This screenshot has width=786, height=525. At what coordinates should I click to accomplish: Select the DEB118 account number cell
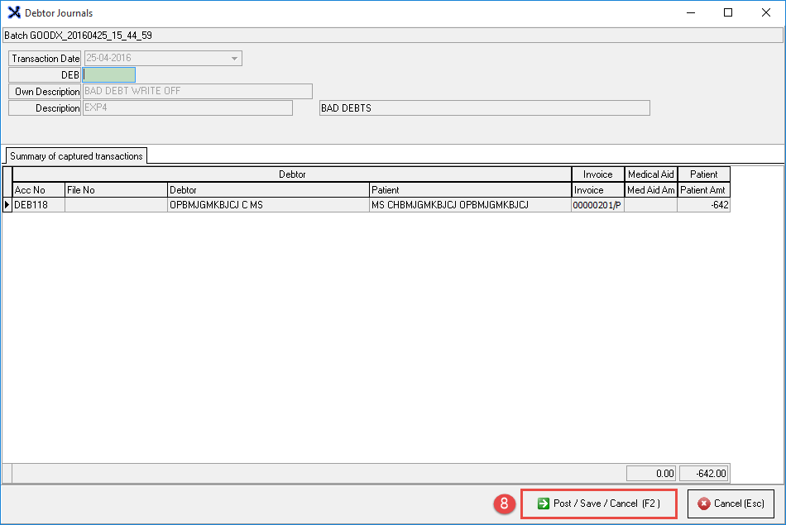[38, 205]
